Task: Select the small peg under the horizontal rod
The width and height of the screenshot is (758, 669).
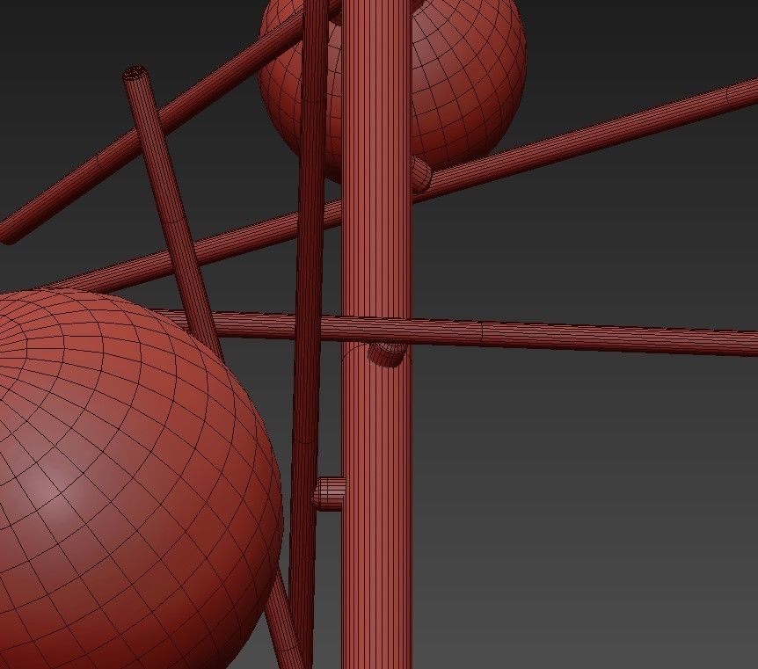Action: point(387,353)
